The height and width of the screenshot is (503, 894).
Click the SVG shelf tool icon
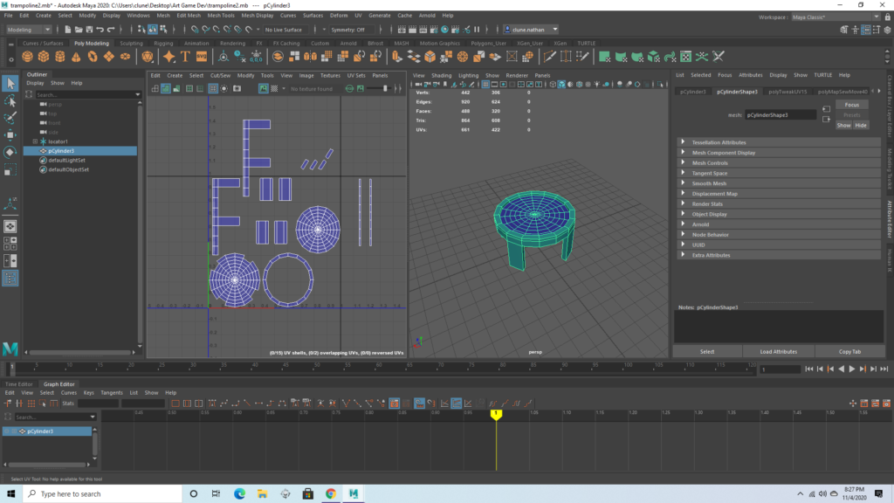click(x=202, y=57)
